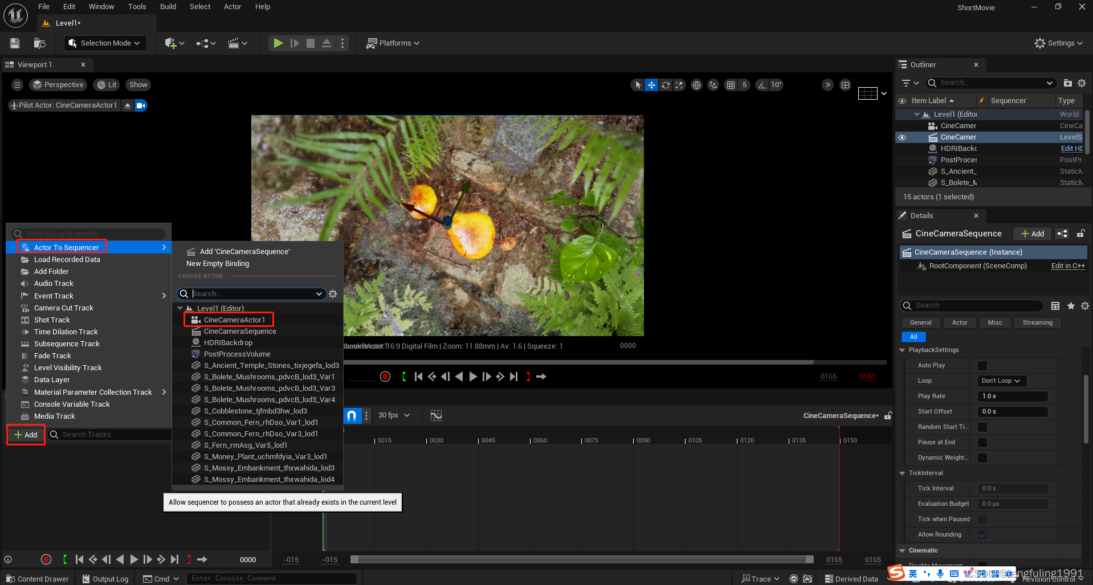Viewport: 1093px width, 585px height.
Task: Toggle grid snapping icon
Action: tap(731, 85)
